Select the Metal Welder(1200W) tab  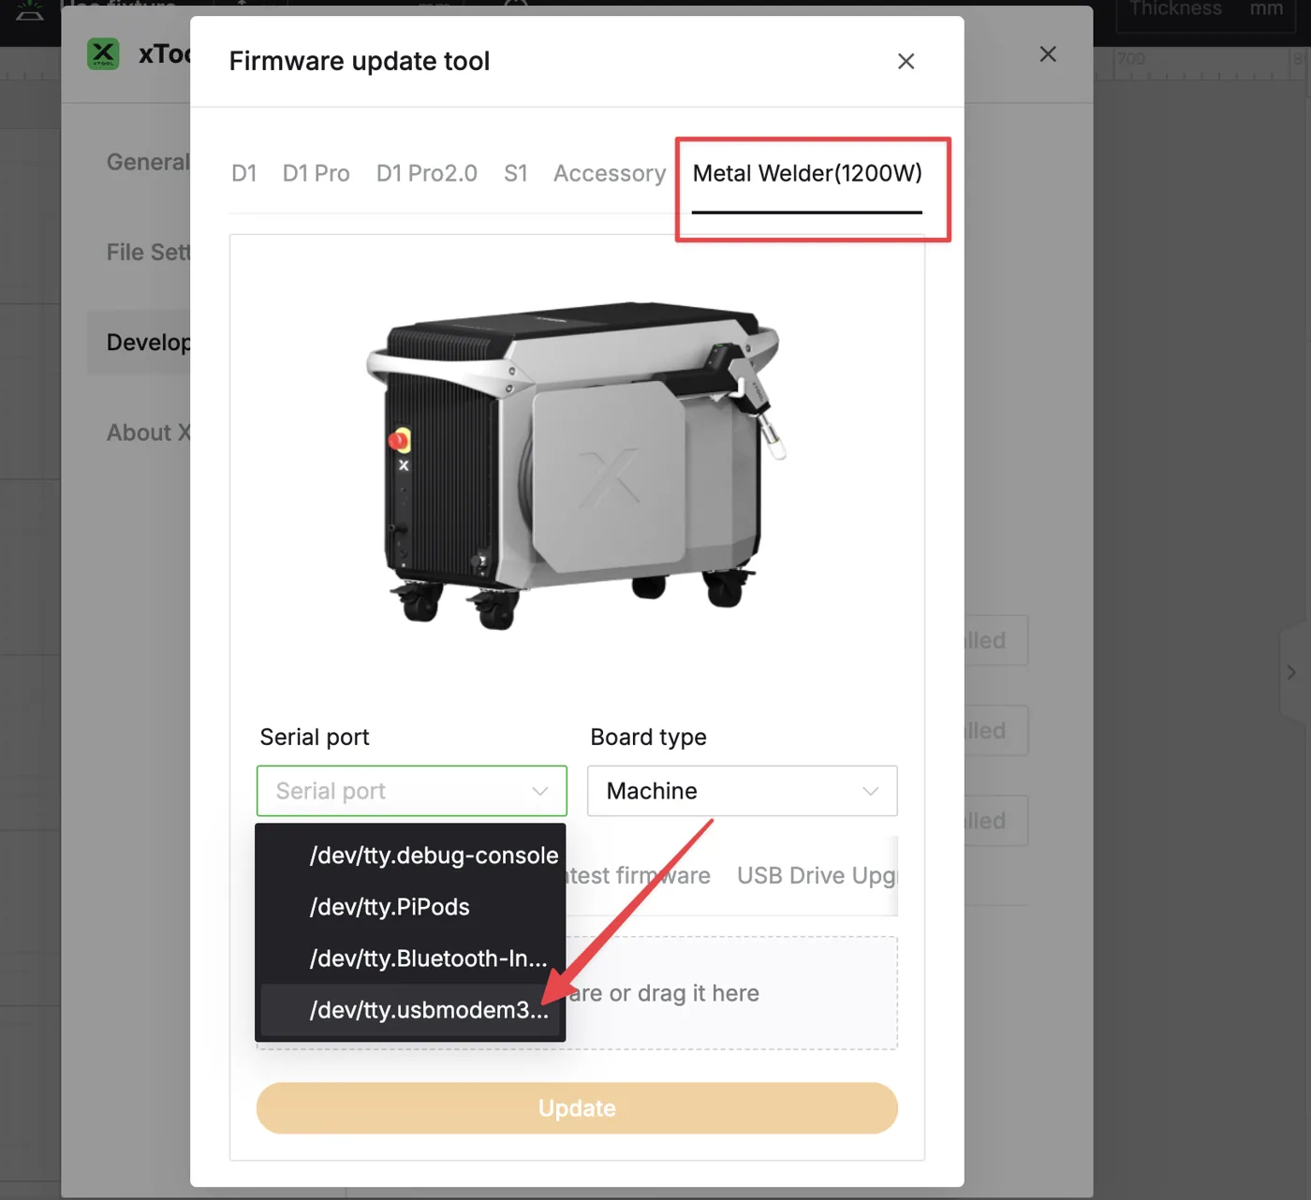[807, 173]
